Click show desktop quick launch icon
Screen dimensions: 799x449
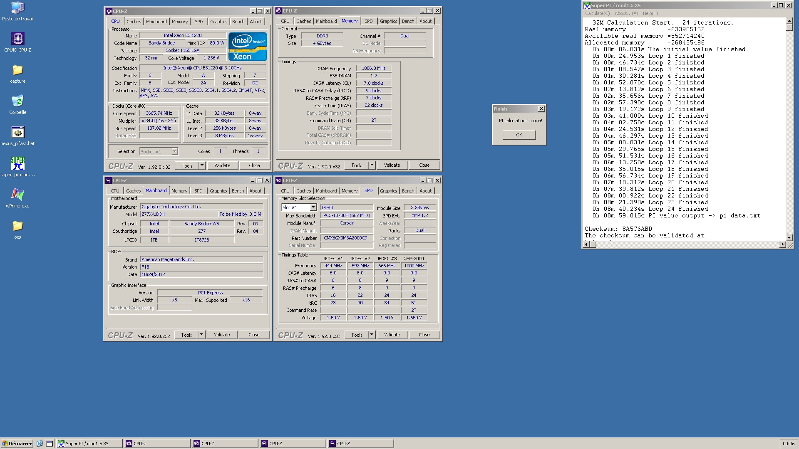coord(50,444)
